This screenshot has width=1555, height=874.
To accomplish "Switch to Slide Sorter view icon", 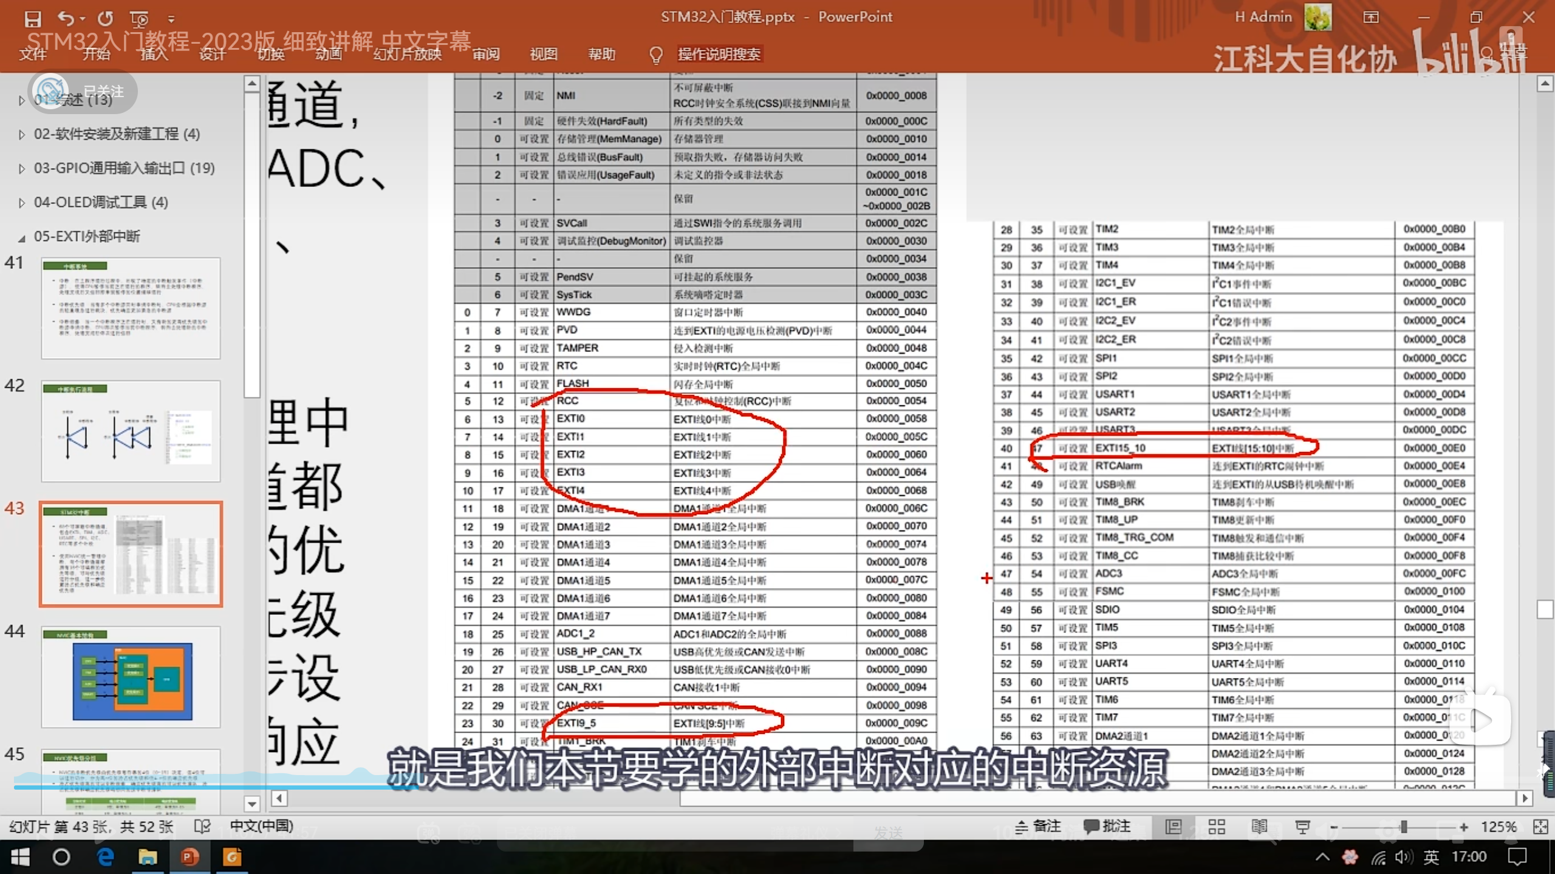I will point(1217,827).
